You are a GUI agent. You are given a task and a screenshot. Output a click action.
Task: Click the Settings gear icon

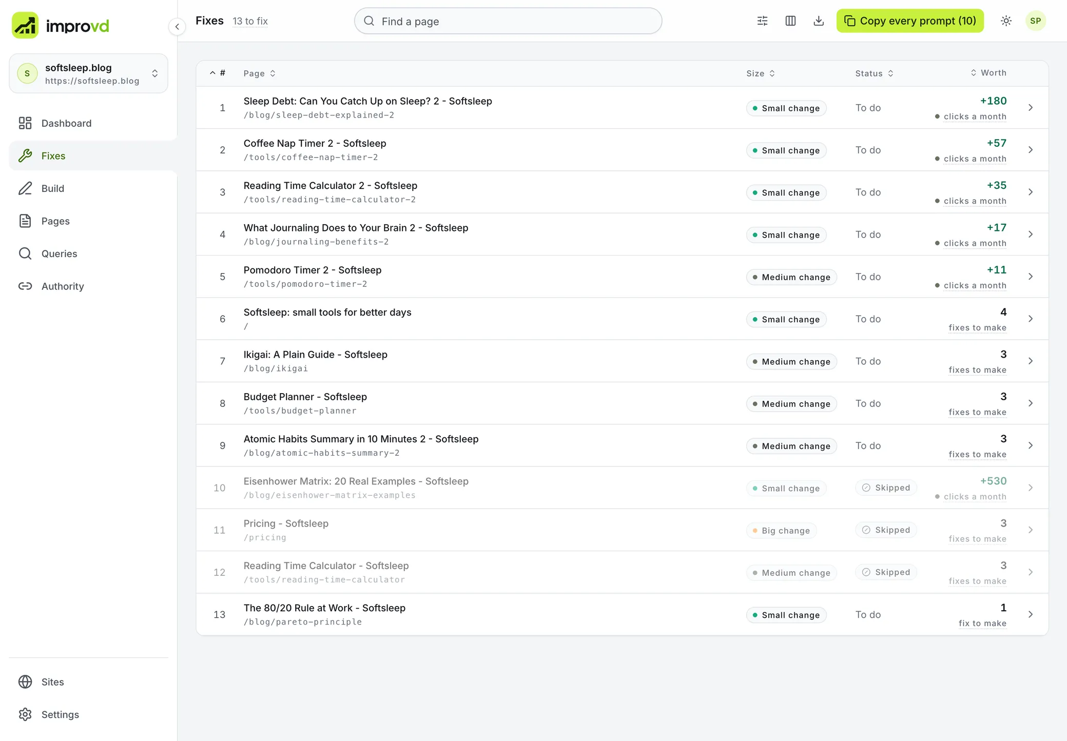coord(25,714)
